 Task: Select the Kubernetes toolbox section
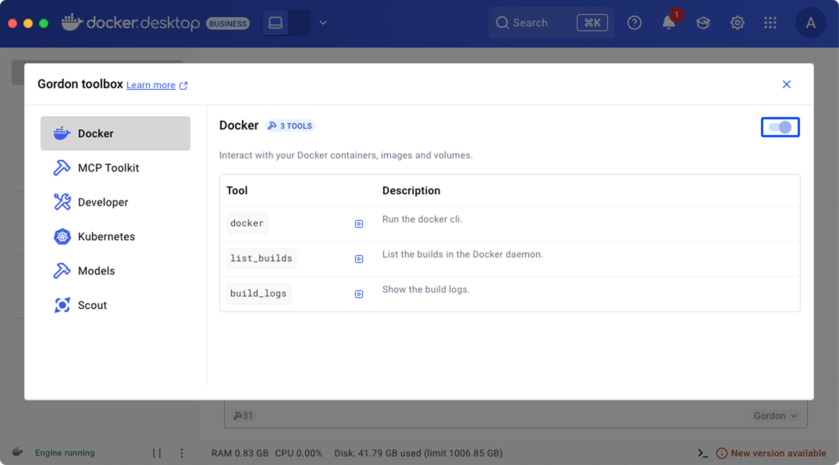(x=106, y=236)
